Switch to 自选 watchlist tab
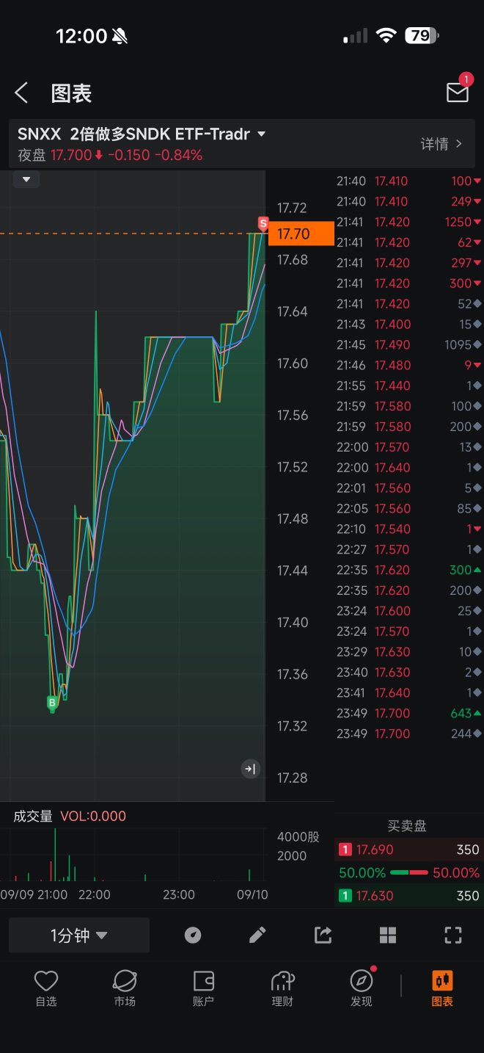Screen dimensions: 484x1053 (45, 988)
